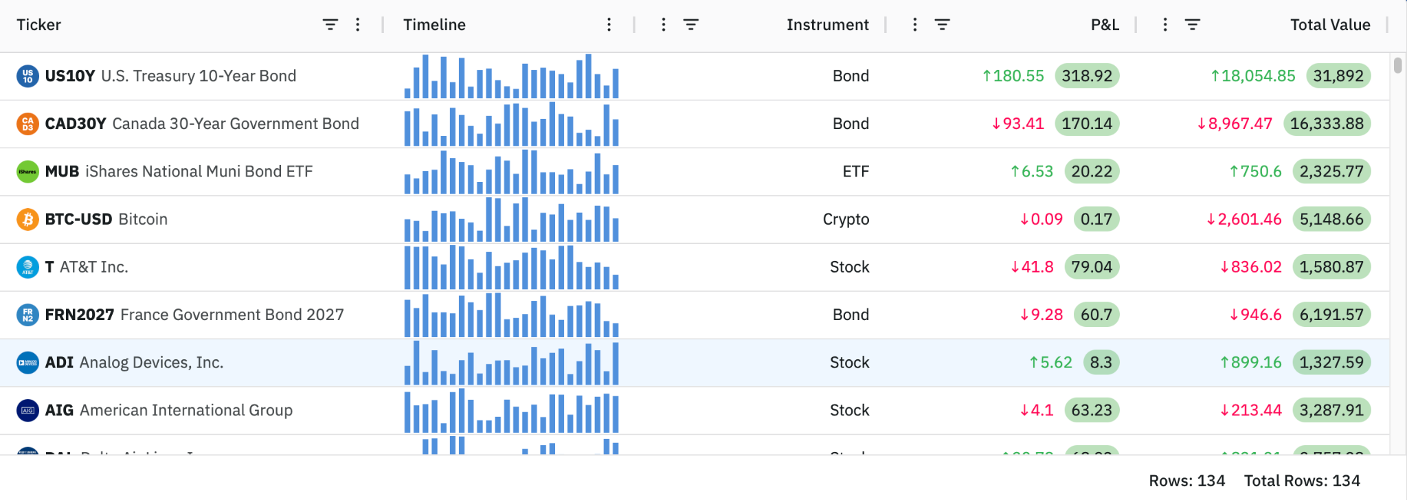Click the 1,580.87 total value badge
Screen dimensions: 1407x500
(1331, 267)
